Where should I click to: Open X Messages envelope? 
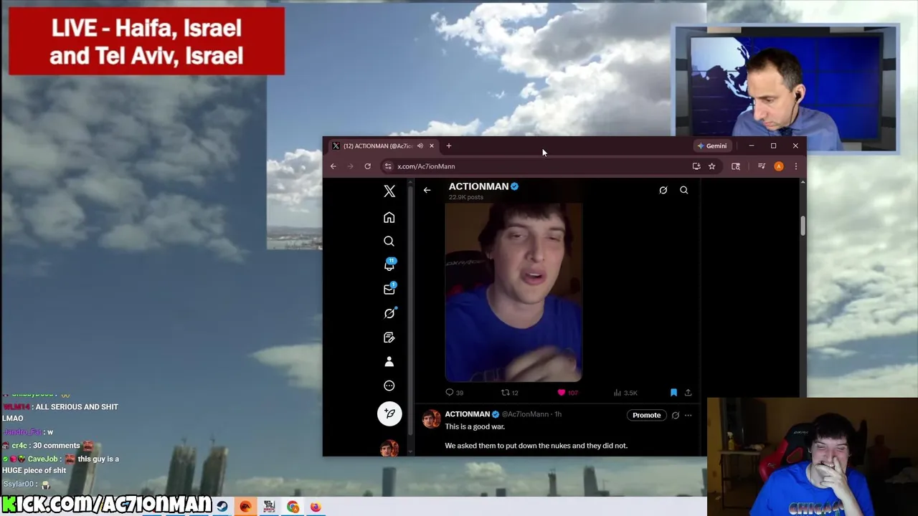click(389, 289)
